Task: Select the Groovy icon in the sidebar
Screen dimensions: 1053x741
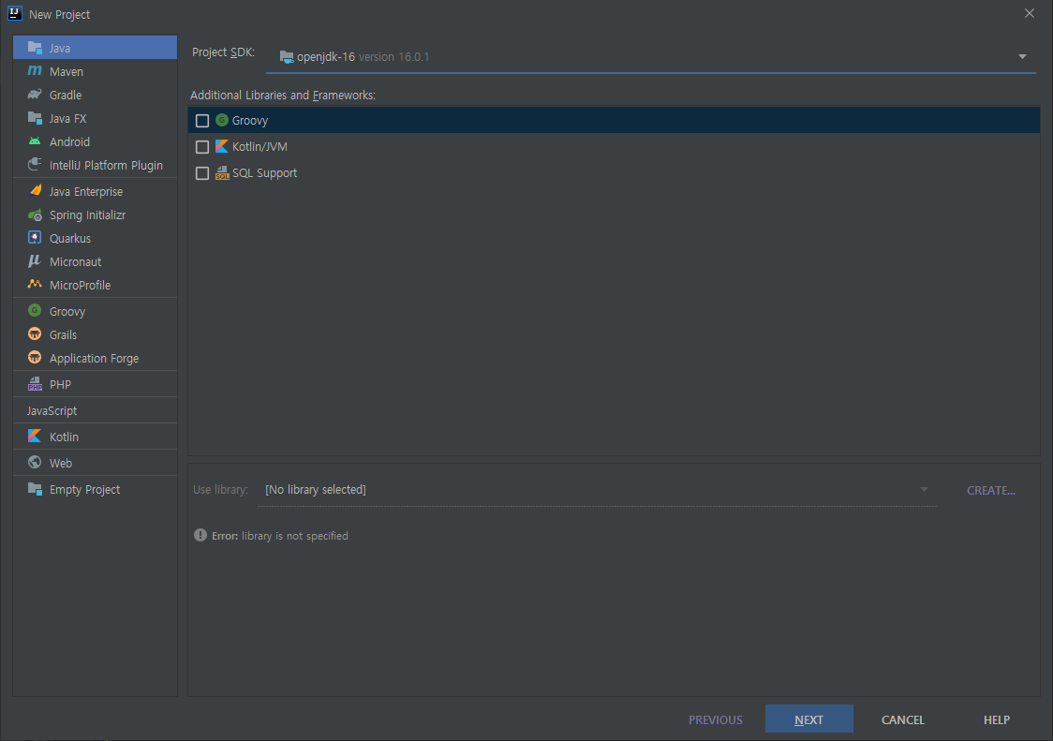Action: (x=35, y=310)
